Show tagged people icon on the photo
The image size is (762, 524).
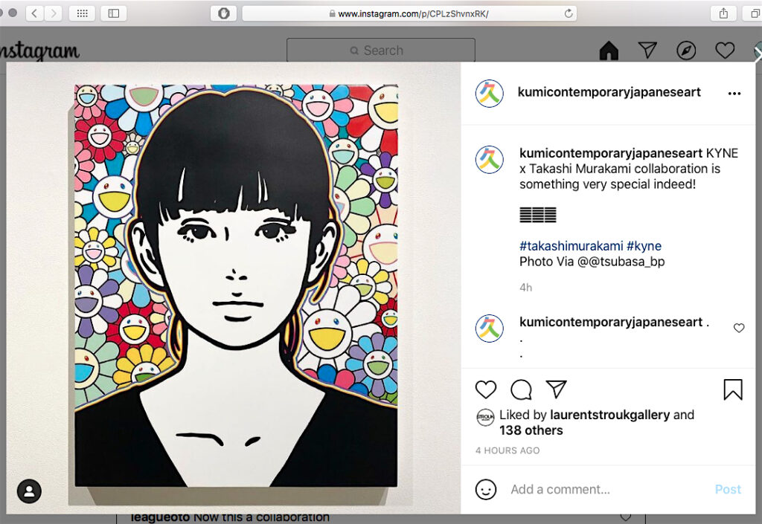pos(29,491)
